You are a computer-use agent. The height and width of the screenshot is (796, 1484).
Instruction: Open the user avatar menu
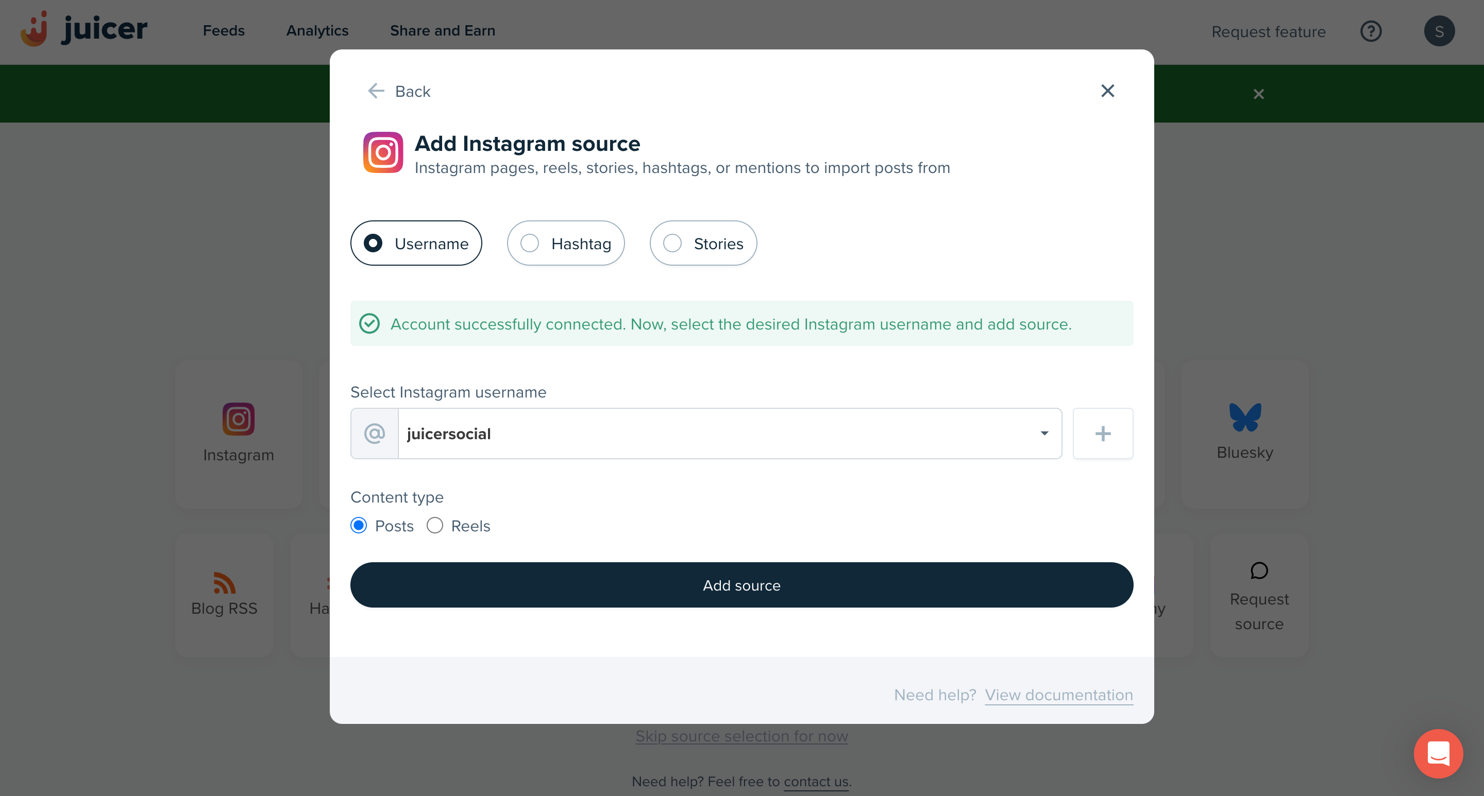coord(1439,31)
